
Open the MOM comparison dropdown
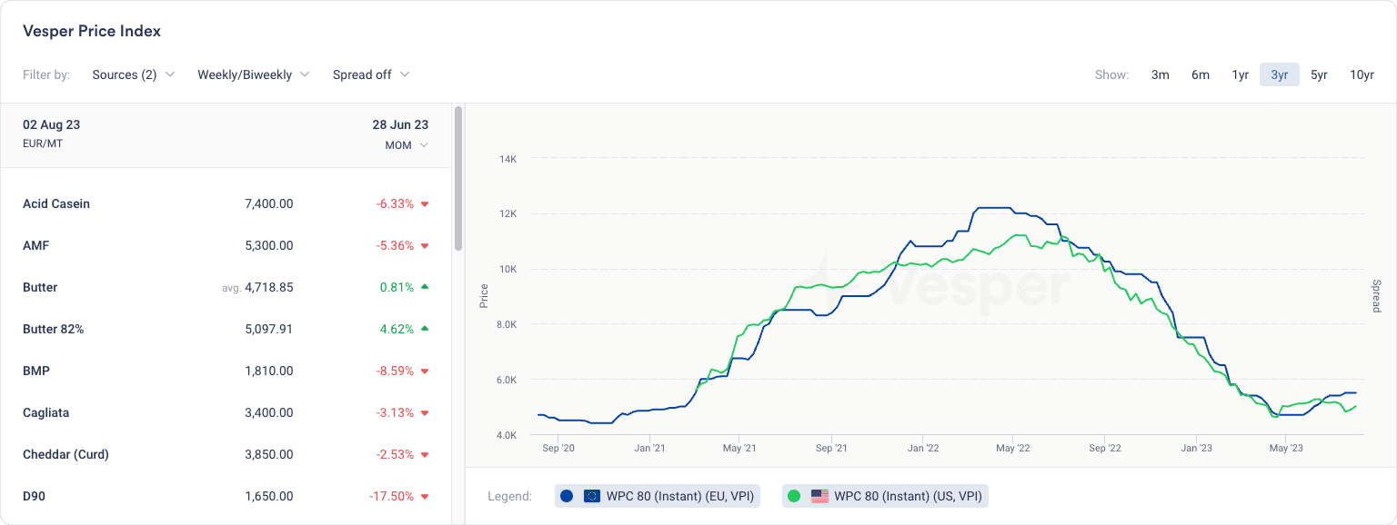pos(406,145)
